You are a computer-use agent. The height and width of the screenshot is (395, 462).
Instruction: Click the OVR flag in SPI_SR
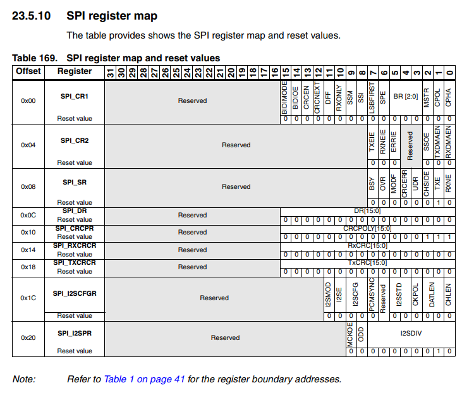point(383,184)
